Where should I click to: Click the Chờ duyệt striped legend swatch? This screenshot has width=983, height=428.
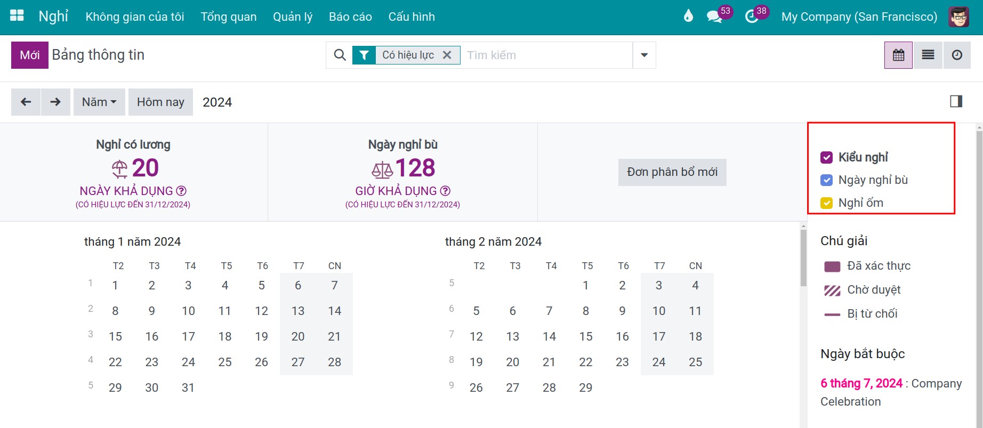[832, 290]
